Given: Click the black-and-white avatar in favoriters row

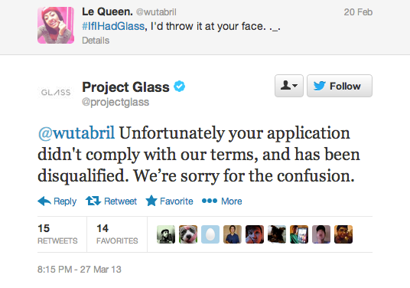Looking at the screenshot, I should tap(166, 234).
